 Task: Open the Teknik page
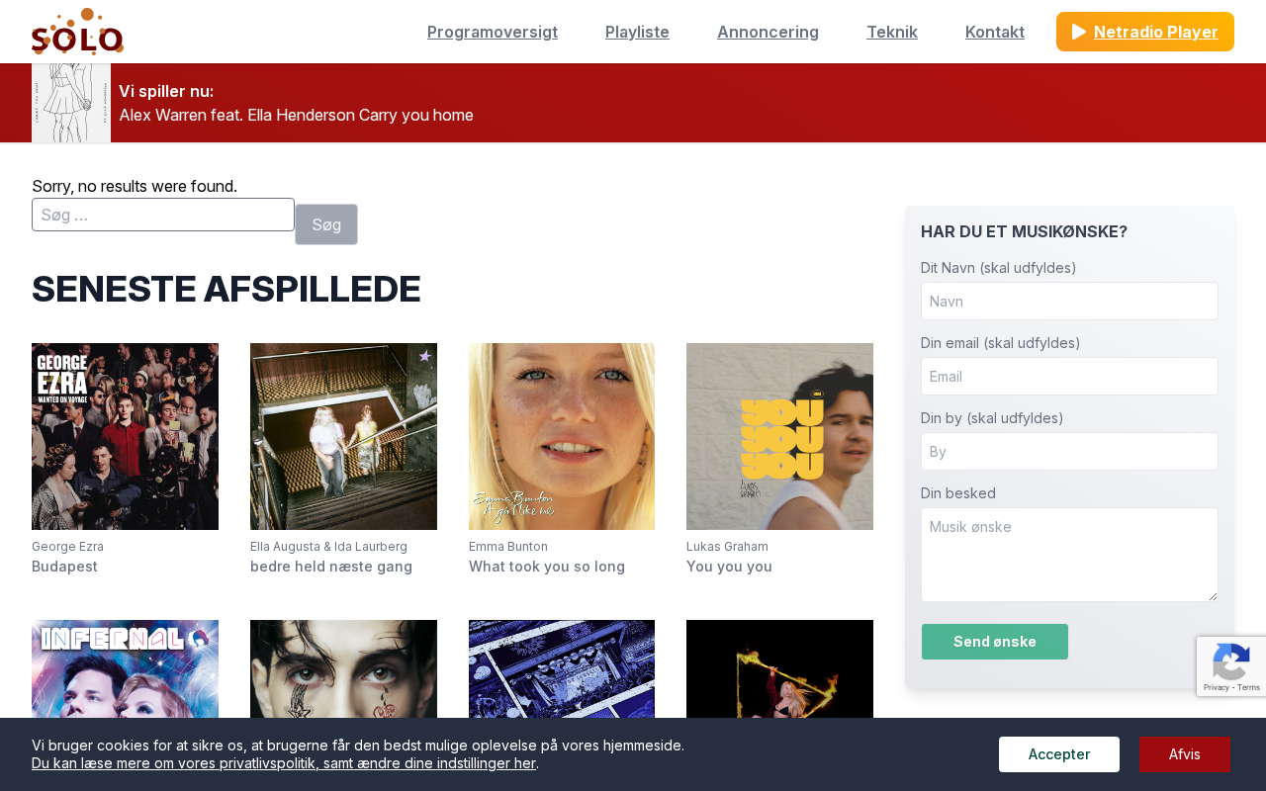pos(892,32)
